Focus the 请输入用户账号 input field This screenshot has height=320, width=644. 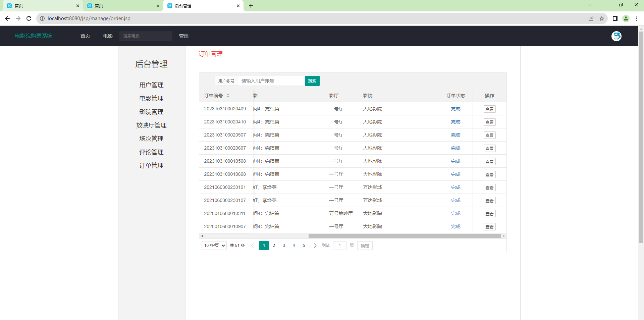pyautogui.click(x=271, y=81)
